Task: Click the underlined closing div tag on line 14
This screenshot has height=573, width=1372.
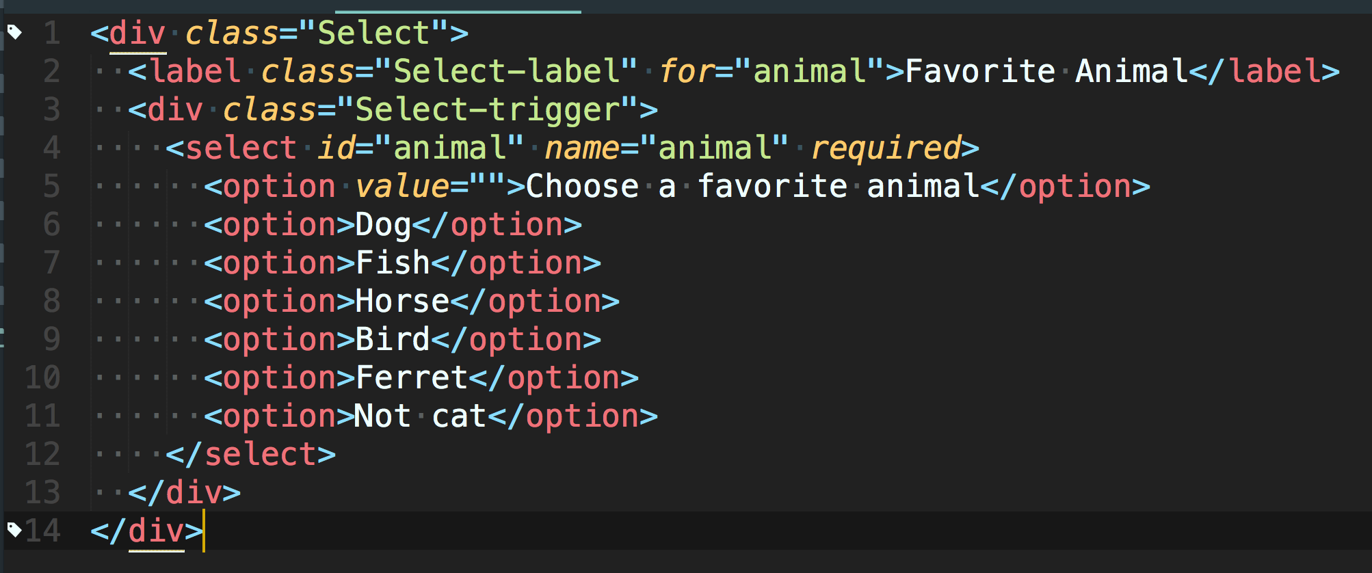Action: click(156, 531)
